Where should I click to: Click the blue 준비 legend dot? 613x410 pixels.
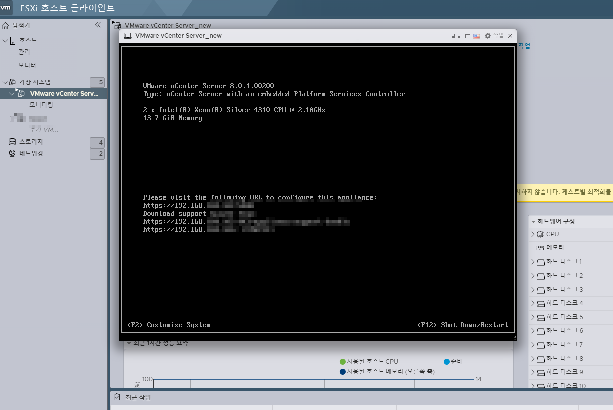point(447,362)
